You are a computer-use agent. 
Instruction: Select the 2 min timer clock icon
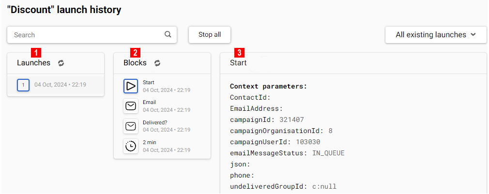131,146
